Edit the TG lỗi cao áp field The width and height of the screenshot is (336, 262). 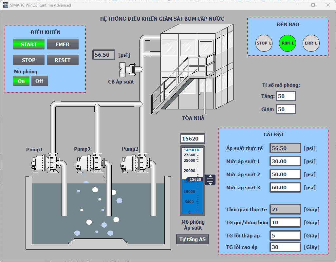pyautogui.click(x=285, y=247)
